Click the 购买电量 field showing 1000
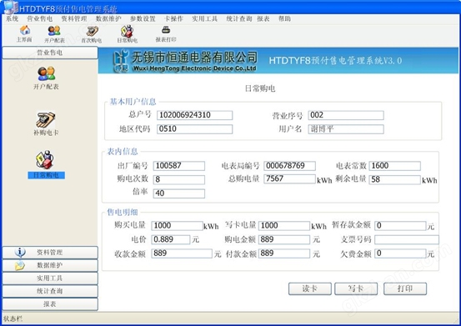Screen dimensions: 461x326 point(178,226)
